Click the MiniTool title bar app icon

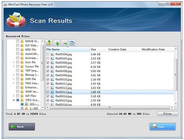(6, 5)
